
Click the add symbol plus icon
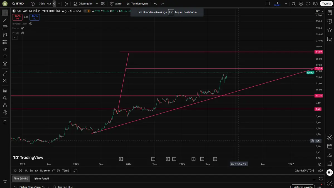33,4
